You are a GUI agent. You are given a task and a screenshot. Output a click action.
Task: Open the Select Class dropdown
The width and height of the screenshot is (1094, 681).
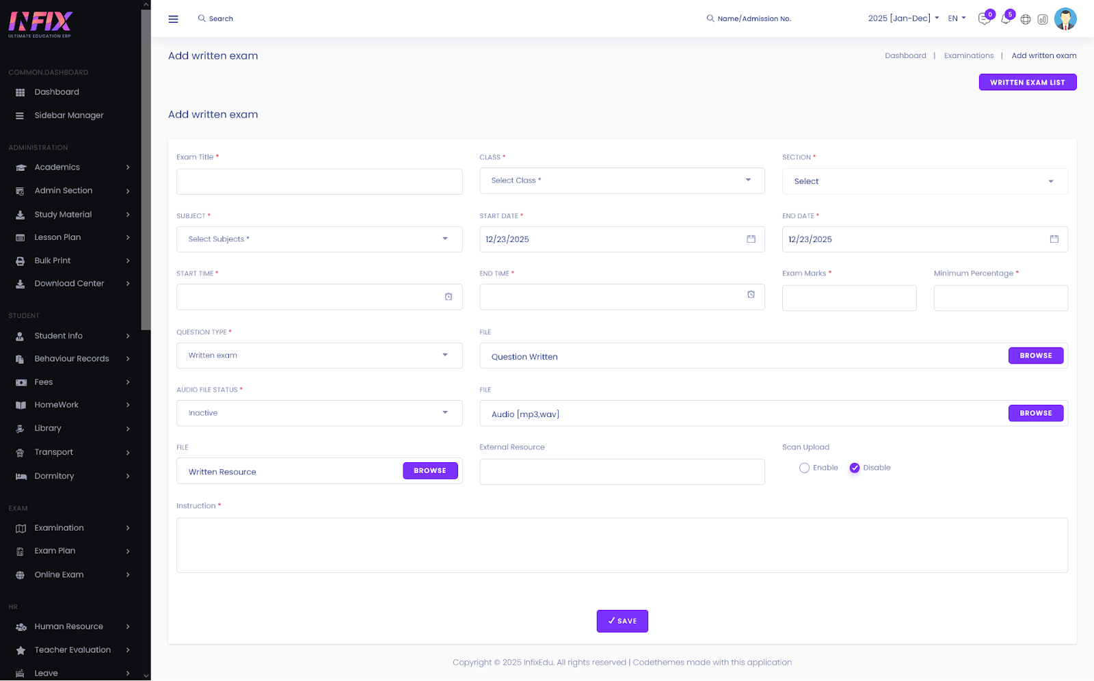[x=622, y=181]
